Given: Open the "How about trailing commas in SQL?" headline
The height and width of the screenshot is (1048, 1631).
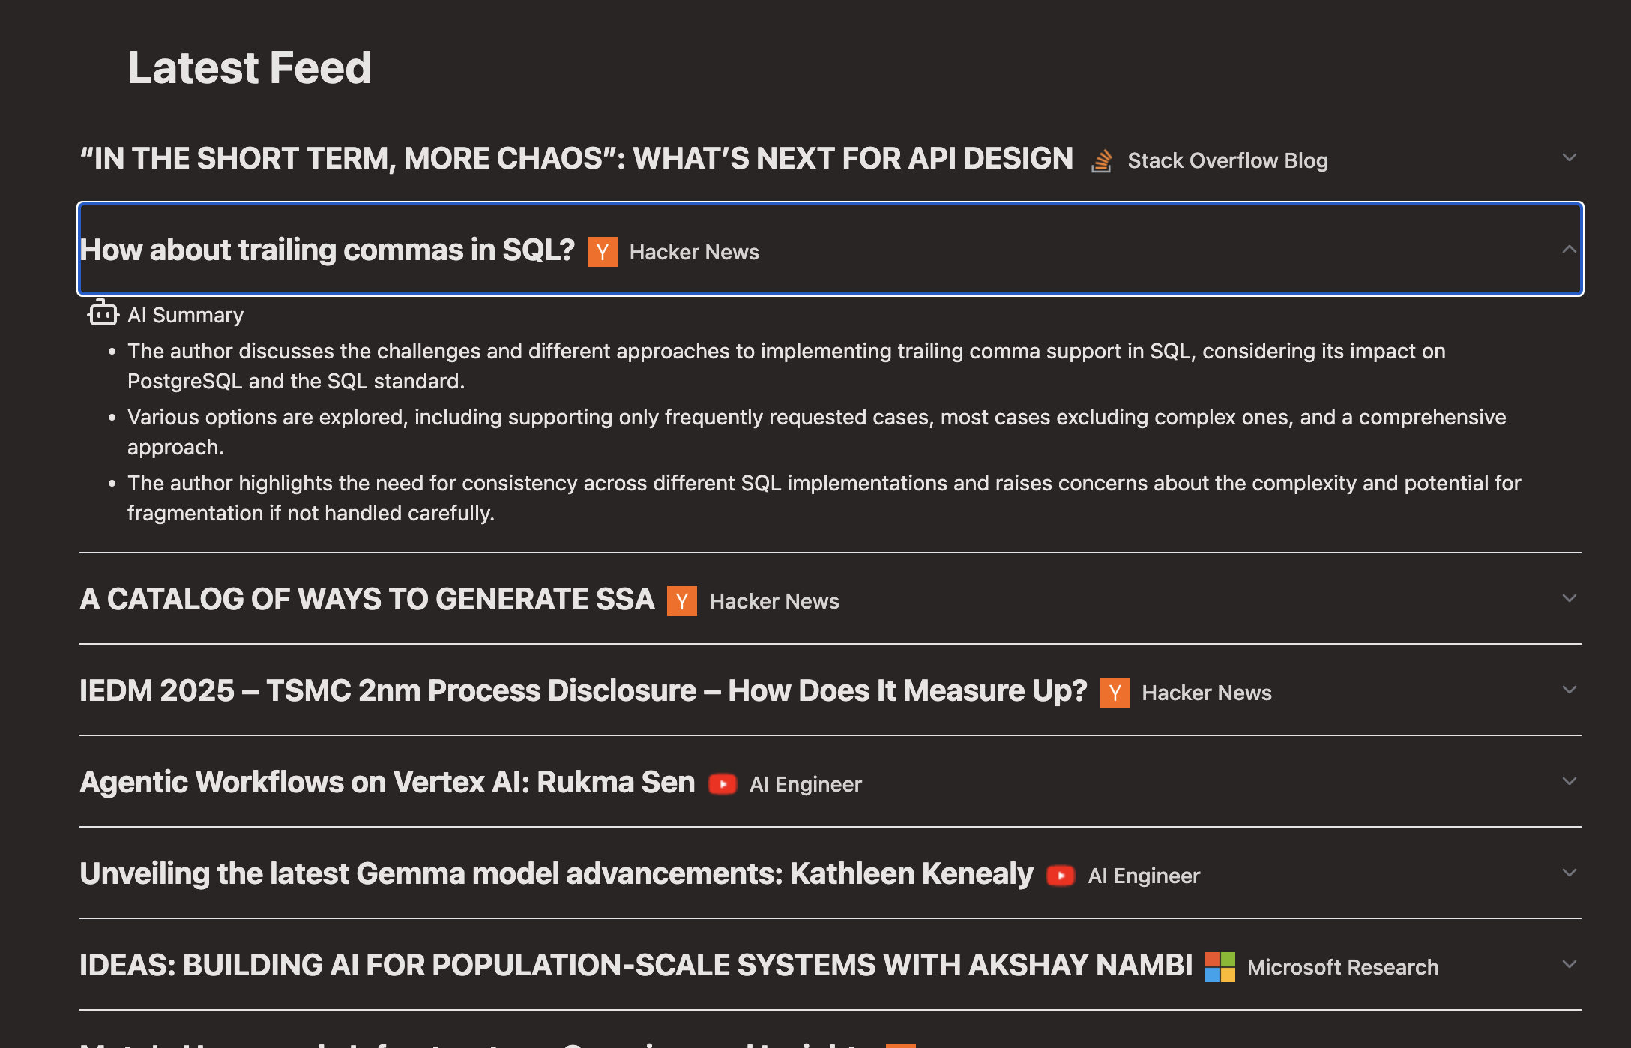Looking at the screenshot, I should pos(327,250).
